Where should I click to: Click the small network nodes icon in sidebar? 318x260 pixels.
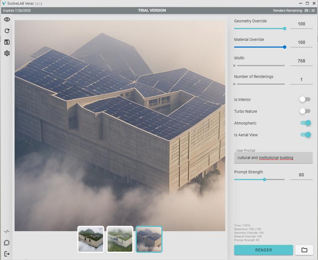pos(7,231)
